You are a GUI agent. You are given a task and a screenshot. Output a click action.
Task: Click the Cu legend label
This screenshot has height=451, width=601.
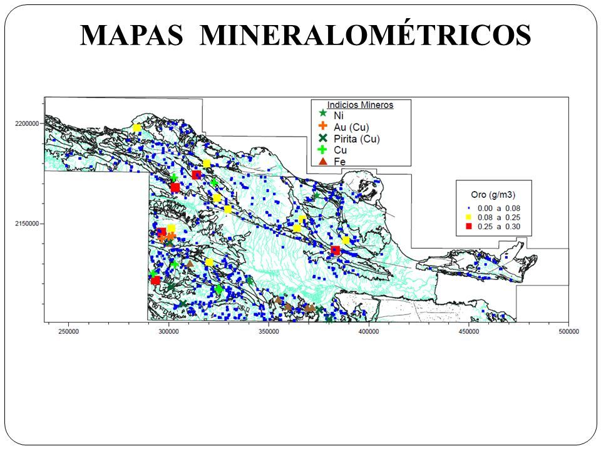pyautogui.click(x=340, y=150)
